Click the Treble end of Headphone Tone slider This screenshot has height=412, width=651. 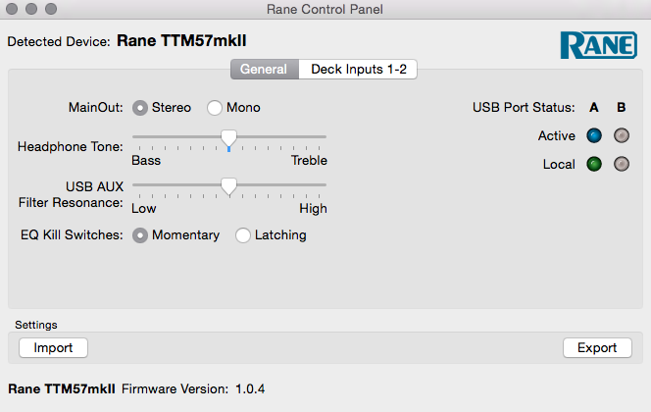[324, 137]
